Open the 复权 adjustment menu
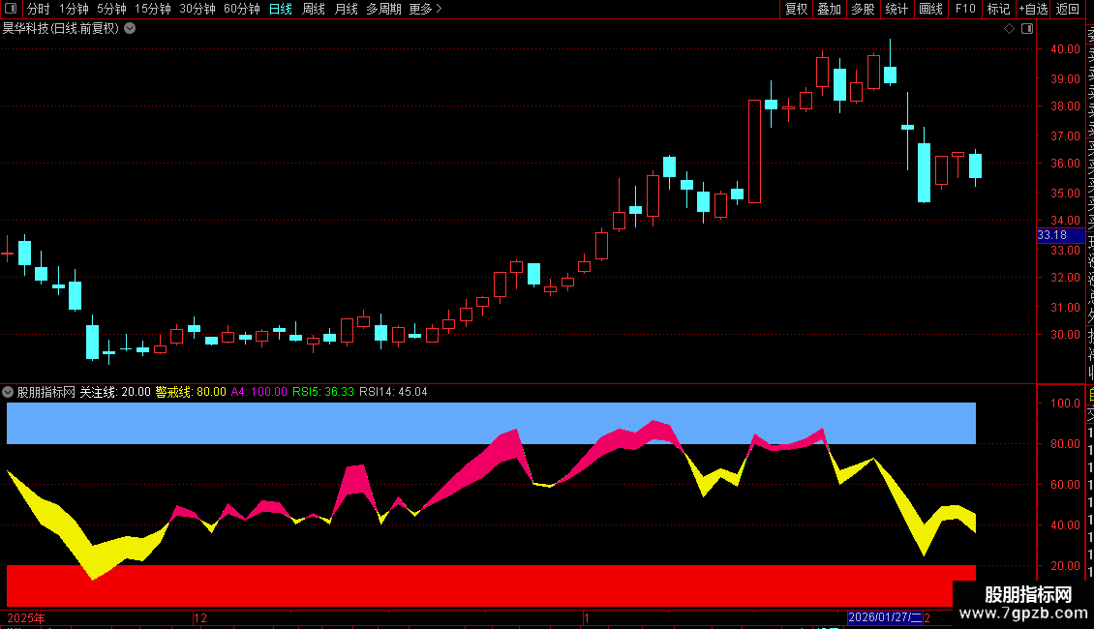 [x=796, y=9]
